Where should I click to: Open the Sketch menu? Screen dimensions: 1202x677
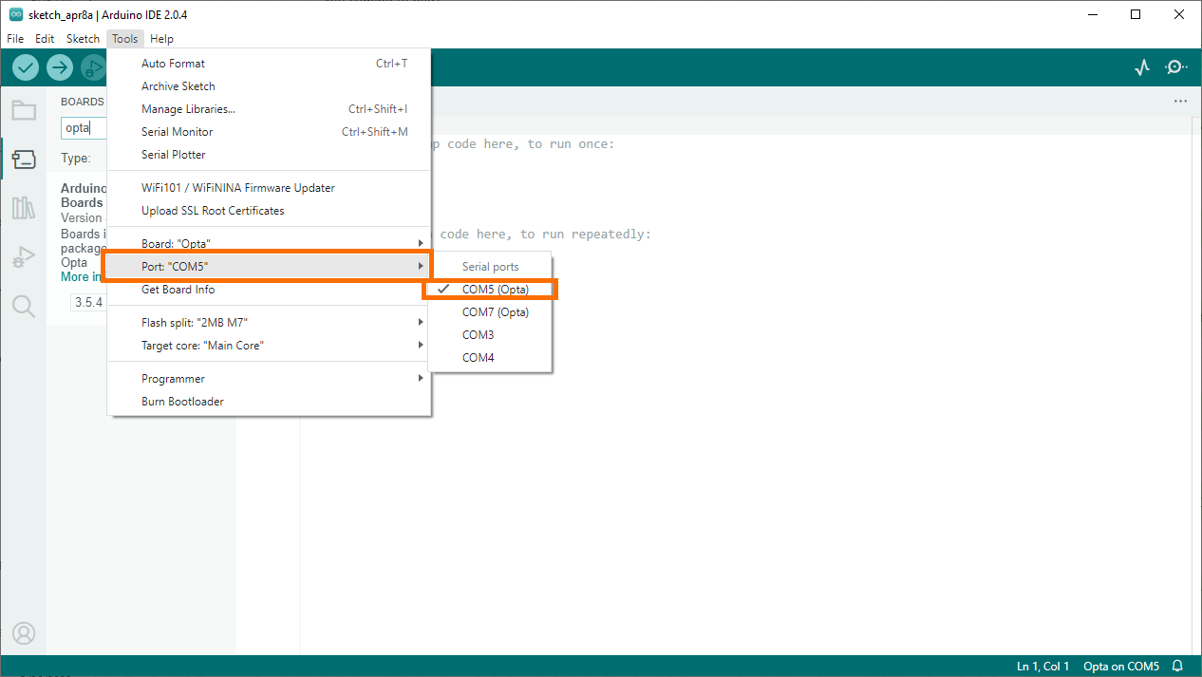click(x=83, y=39)
